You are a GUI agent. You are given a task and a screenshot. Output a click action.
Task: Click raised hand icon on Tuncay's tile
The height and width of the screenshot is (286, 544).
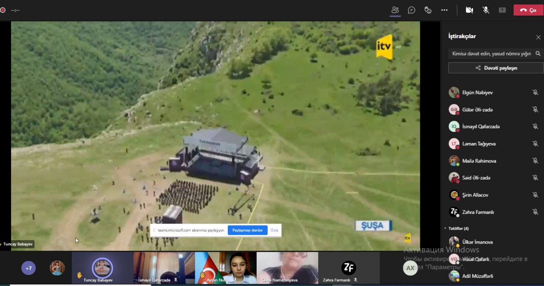(x=79, y=275)
